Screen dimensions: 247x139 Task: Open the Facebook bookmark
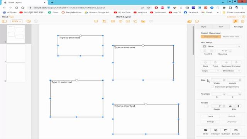coord(191,12)
